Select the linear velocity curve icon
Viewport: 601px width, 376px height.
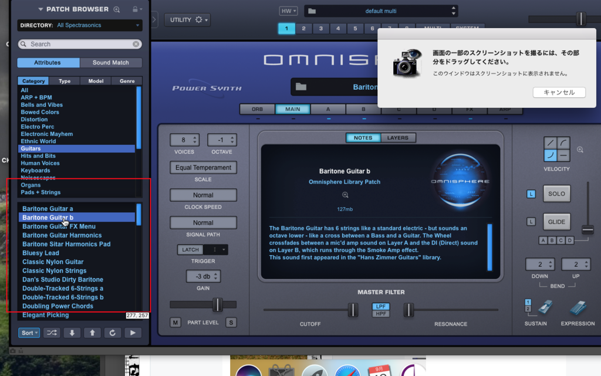click(551, 143)
